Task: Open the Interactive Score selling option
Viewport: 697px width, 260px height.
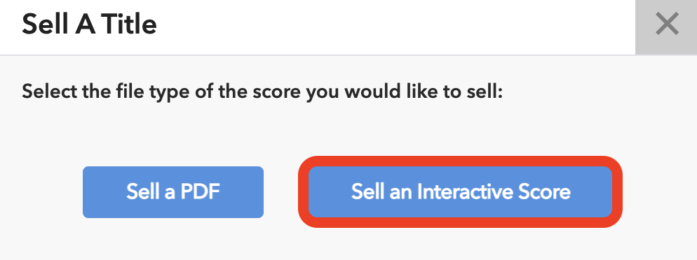Action: point(461,192)
